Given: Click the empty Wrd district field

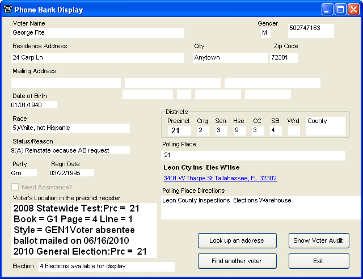Looking at the screenshot, I should pos(294,130).
